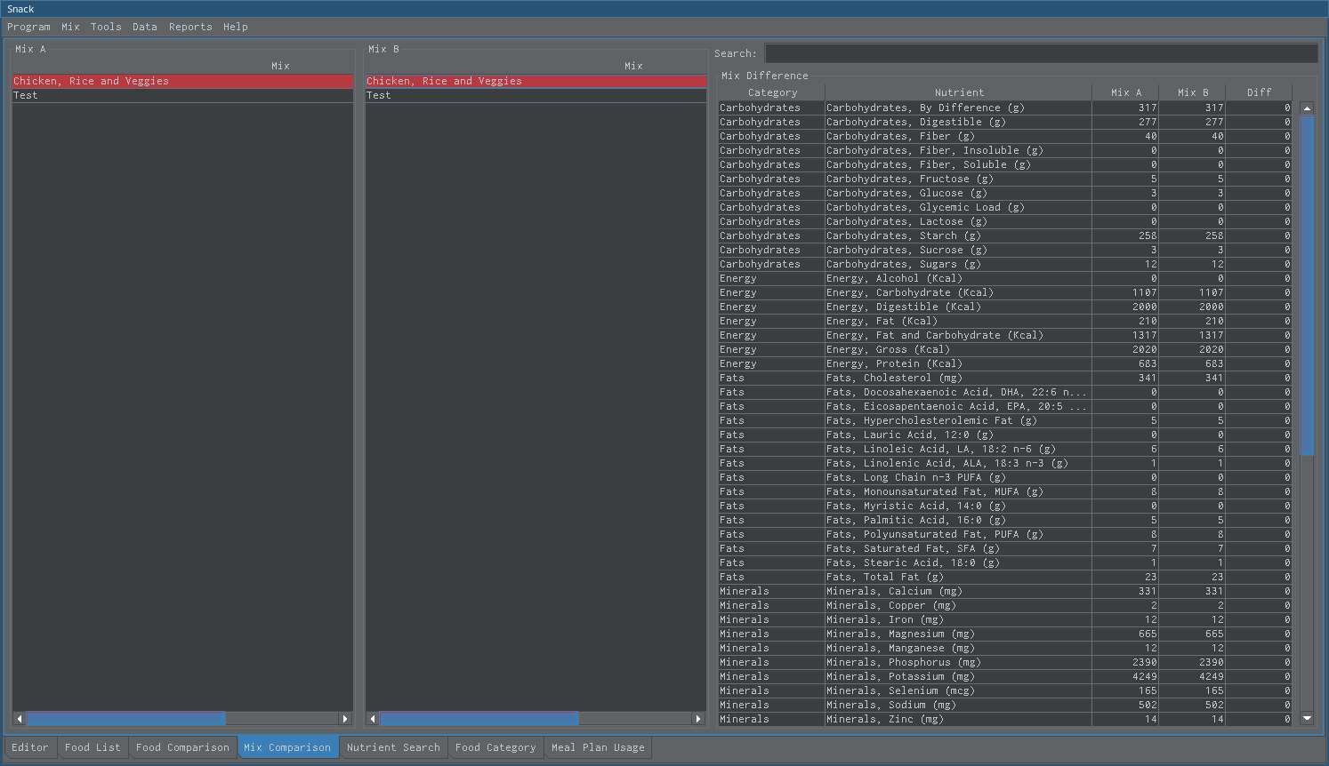
Task: Select the Energy, Gross (Kcal) row
Action: coord(1005,349)
